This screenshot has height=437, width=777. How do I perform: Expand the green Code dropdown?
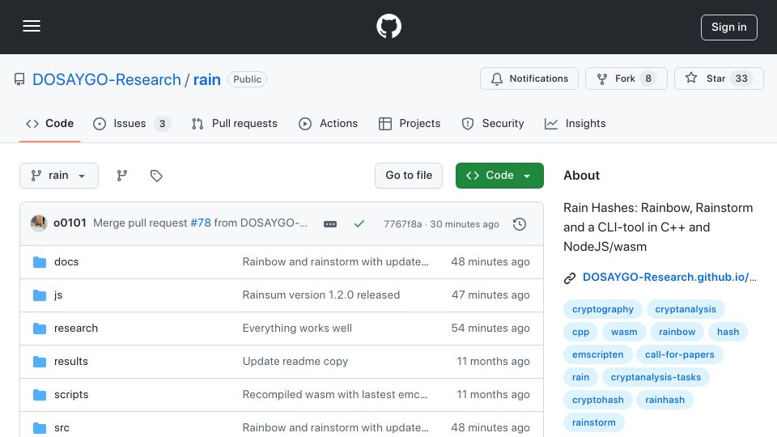(499, 176)
